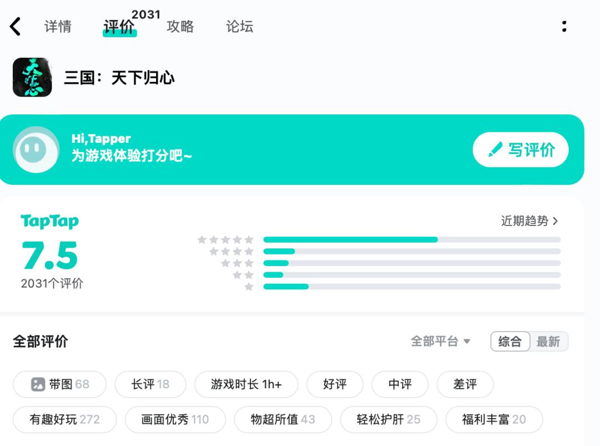Tap the Tapper robot avatar icon
Image resolution: width=600 pixels, height=446 pixels.
click(36, 149)
